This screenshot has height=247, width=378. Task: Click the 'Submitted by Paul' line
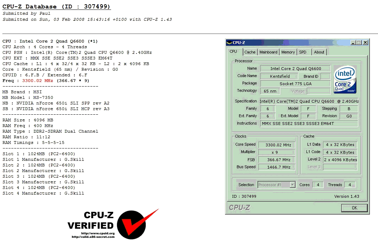[26, 13]
